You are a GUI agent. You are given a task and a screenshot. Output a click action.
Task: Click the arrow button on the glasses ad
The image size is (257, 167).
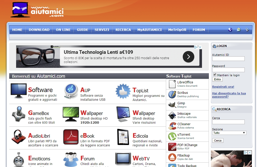tap(188, 57)
